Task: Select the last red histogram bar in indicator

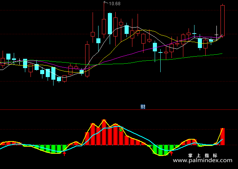Action: pos(222,137)
